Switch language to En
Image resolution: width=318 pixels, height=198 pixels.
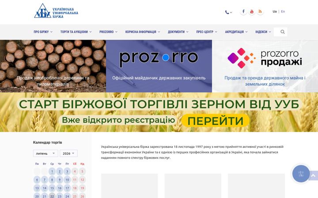[x=283, y=11]
